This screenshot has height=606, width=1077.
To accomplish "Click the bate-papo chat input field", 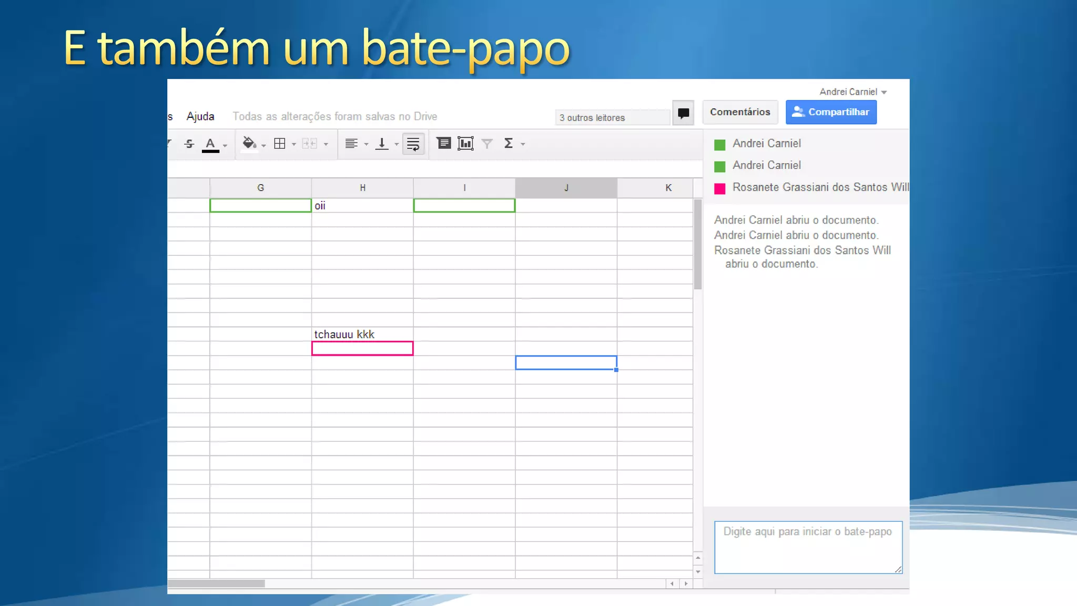I will pyautogui.click(x=808, y=547).
